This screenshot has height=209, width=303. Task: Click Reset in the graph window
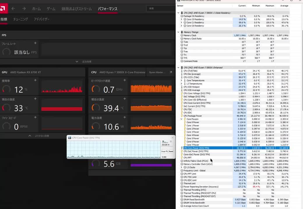point(171,152)
